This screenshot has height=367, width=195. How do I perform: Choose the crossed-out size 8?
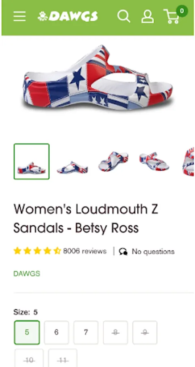115,332
